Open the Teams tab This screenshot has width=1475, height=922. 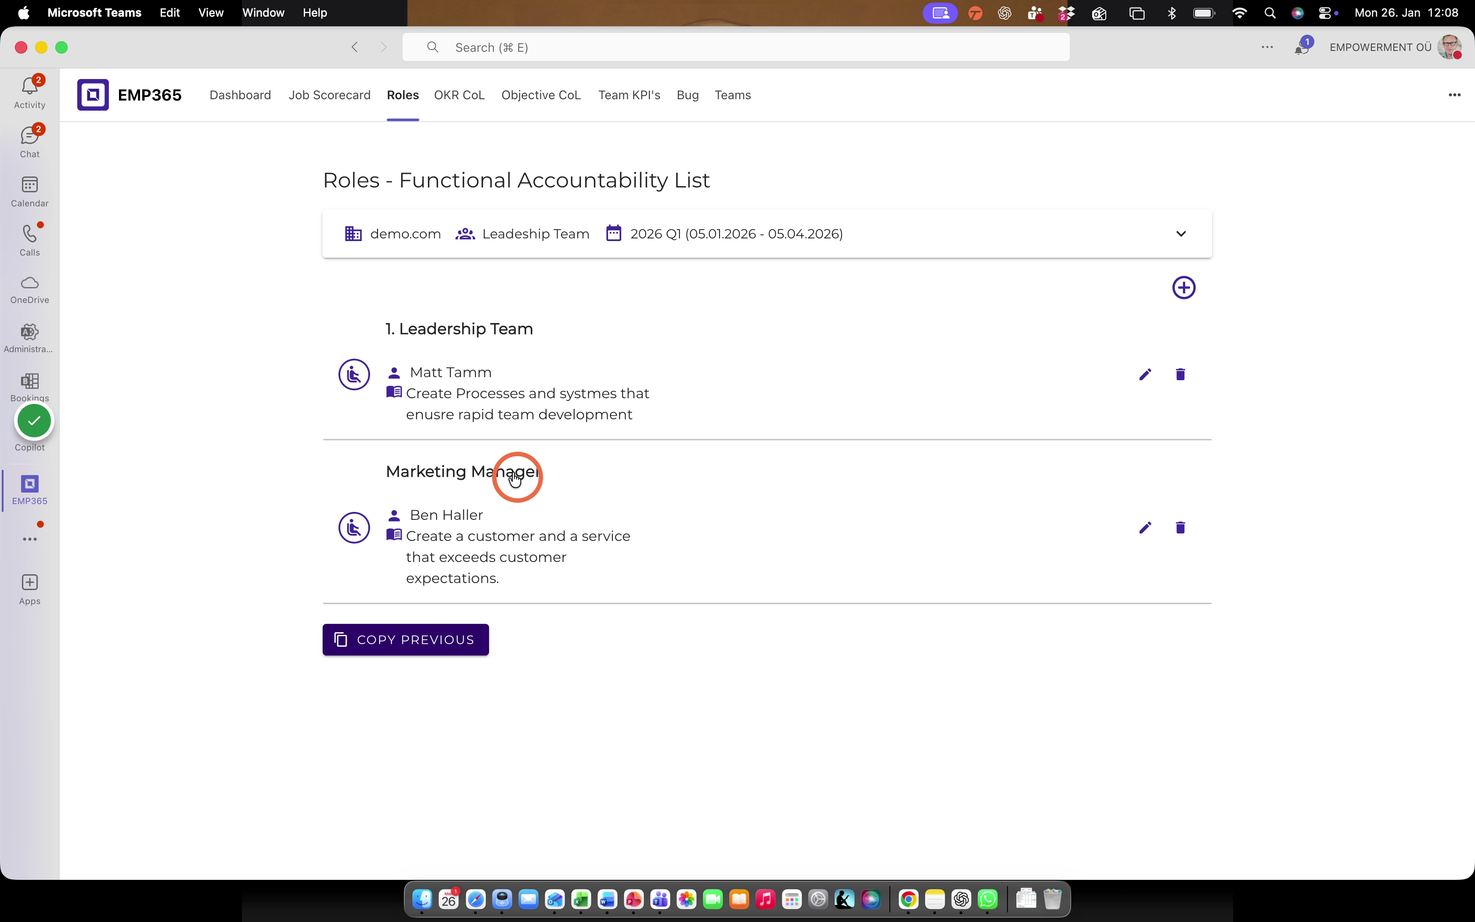[733, 95]
